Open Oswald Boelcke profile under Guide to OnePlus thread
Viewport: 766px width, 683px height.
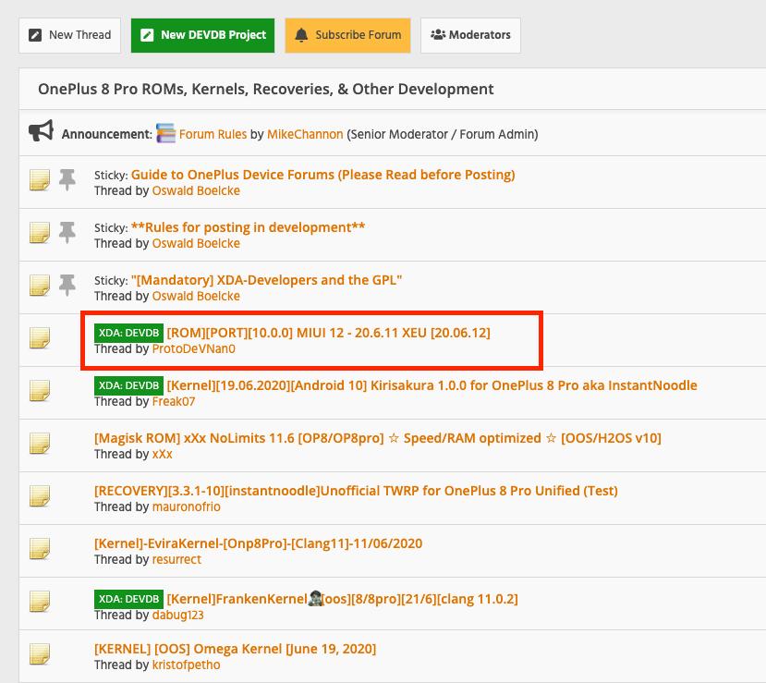click(196, 190)
